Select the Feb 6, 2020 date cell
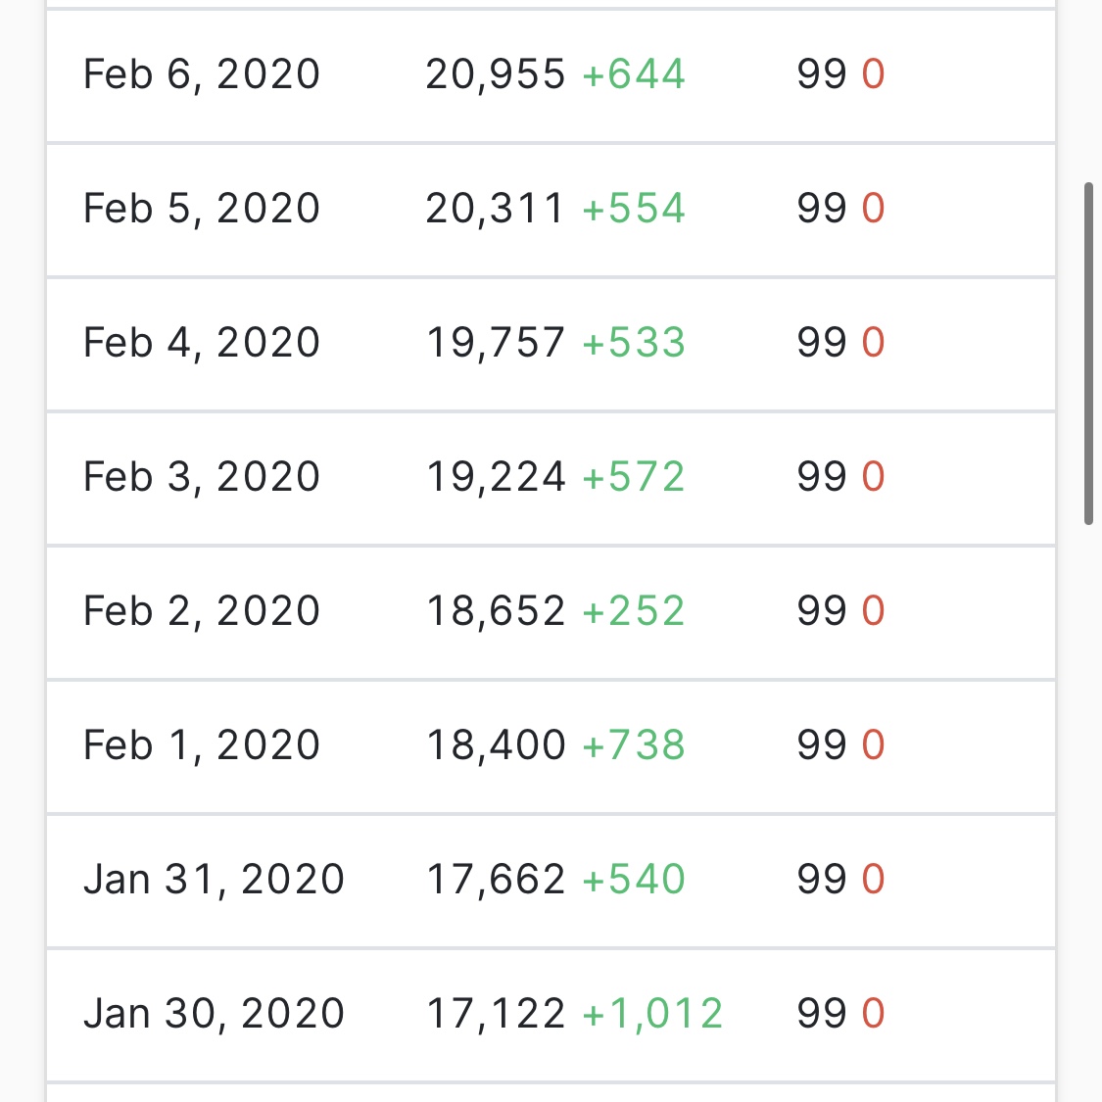1102x1102 pixels. (x=202, y=74)
